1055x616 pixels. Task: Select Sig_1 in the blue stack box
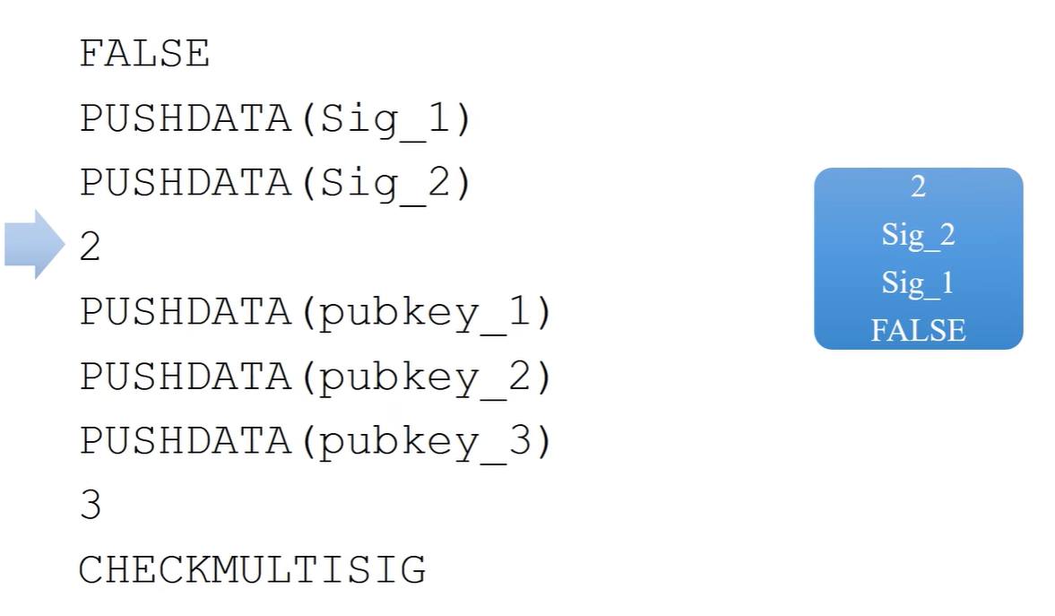919,283
